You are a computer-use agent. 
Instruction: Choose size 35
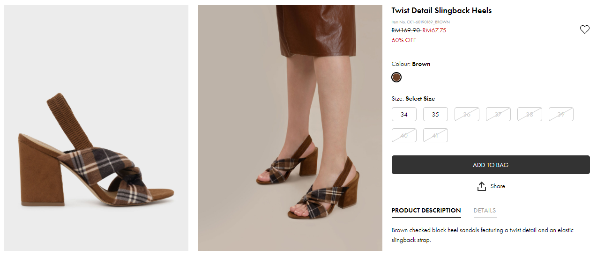pos(435,115)
